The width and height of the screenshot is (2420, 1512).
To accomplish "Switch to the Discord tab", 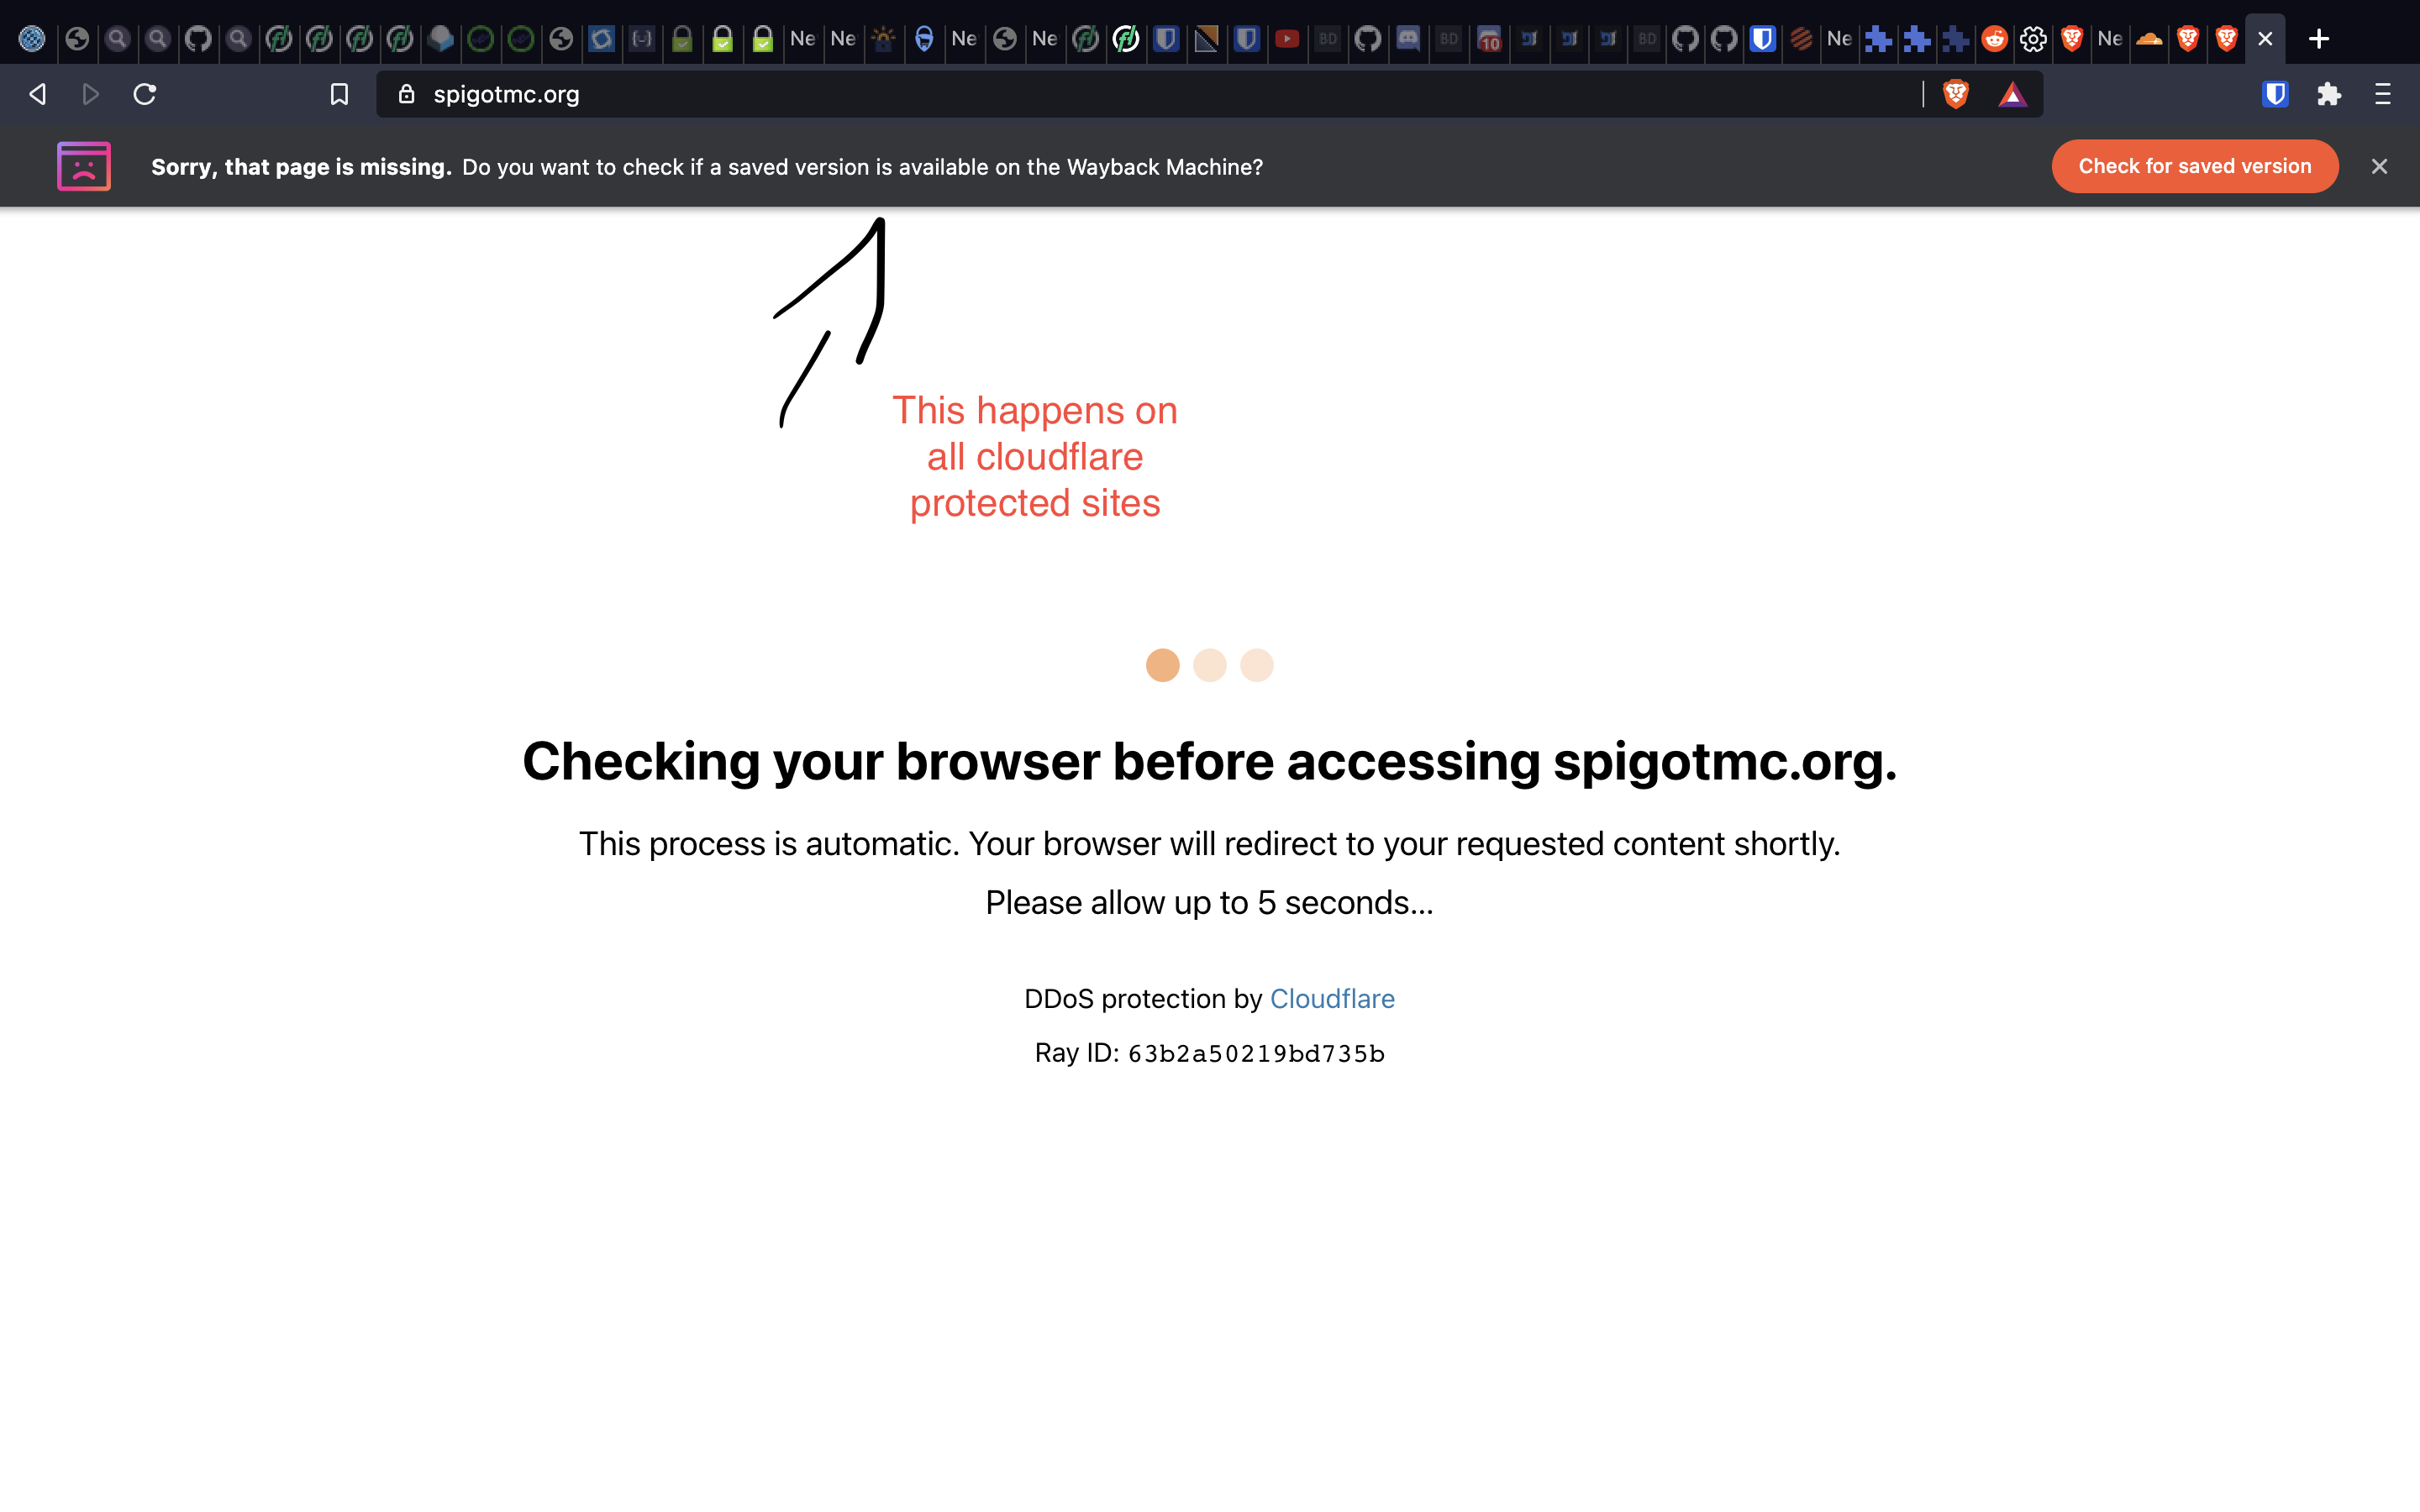I will [1408, 39].
